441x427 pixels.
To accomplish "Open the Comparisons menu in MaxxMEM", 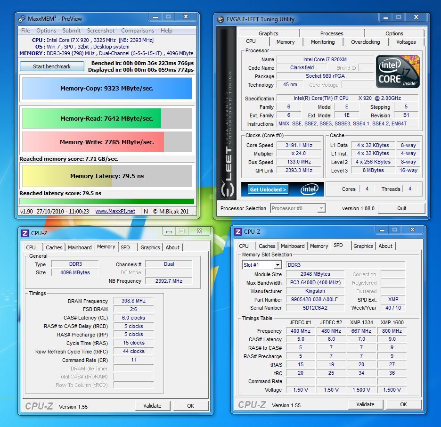I will pos(138,31).
